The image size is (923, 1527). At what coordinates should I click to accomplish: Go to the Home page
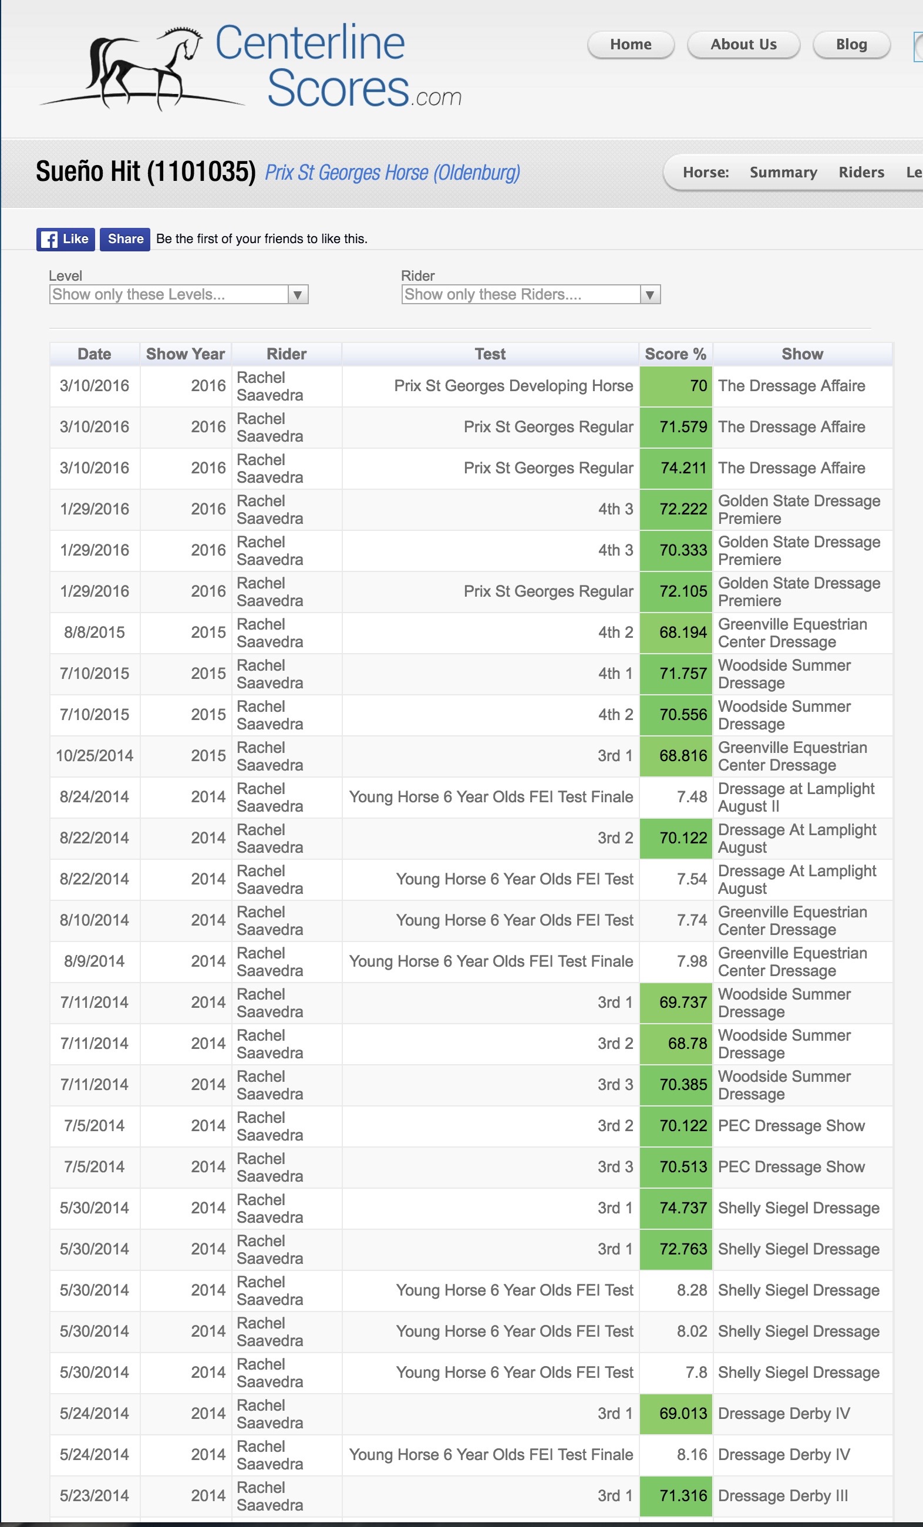click(631, 45)
